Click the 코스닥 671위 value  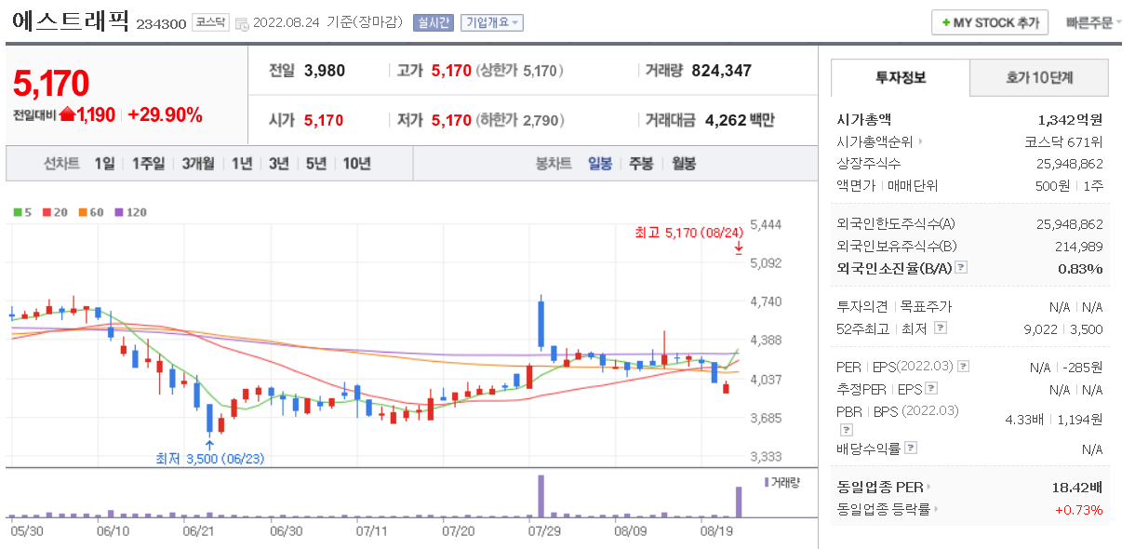(1063, 142)
